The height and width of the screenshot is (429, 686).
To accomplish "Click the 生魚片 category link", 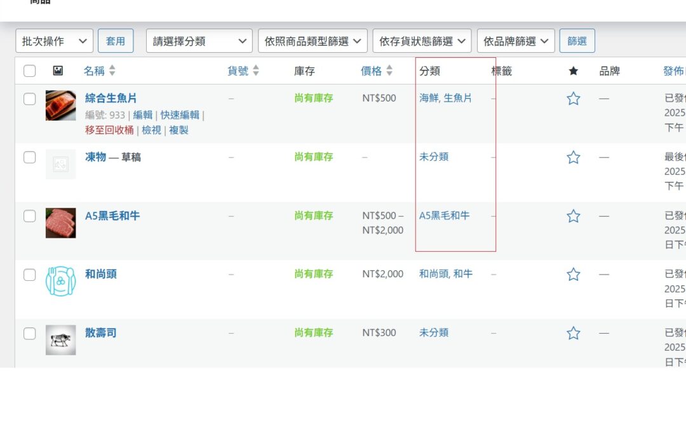I will tap(457, 98).
